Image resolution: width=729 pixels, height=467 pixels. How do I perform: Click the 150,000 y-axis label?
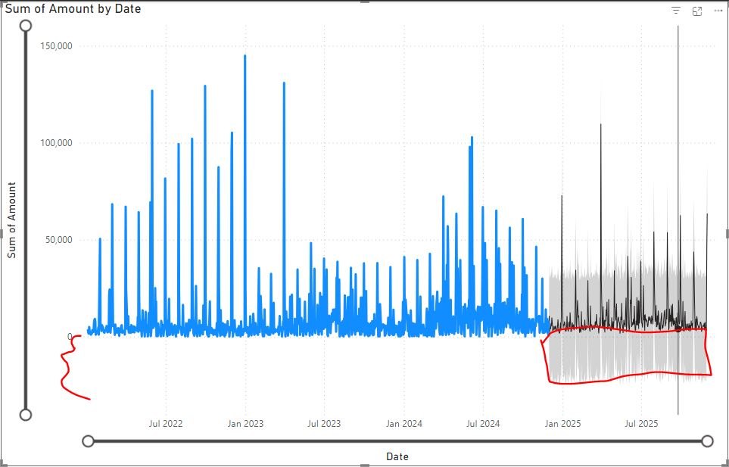click(x=57, y=46)
